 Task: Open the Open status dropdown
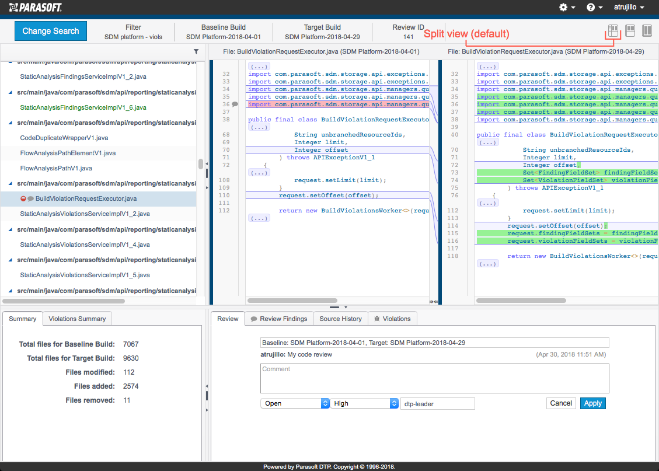pyautogui.click(x=295, y=403)
